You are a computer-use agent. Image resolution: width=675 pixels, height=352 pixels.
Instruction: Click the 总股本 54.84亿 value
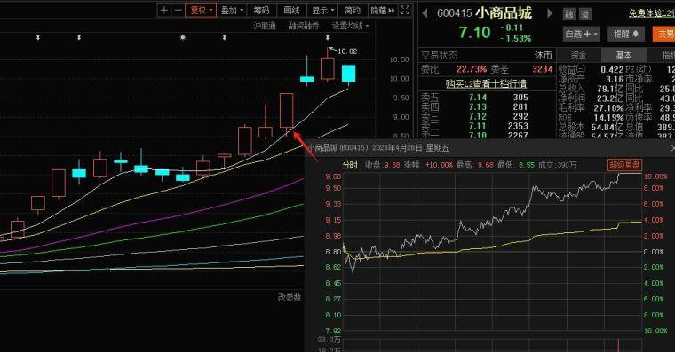pos(607,127)
